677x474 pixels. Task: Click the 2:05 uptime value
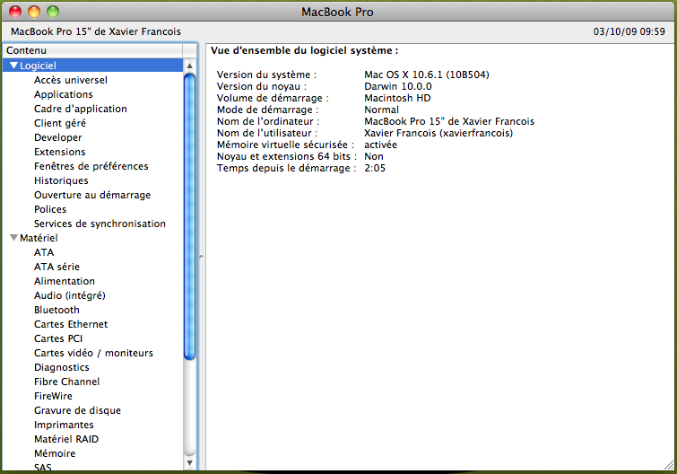(375, 168)
